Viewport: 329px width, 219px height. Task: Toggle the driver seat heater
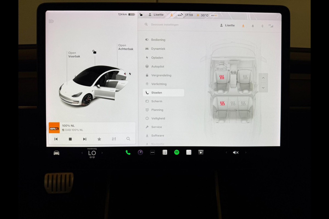click(x=222, y=77)
